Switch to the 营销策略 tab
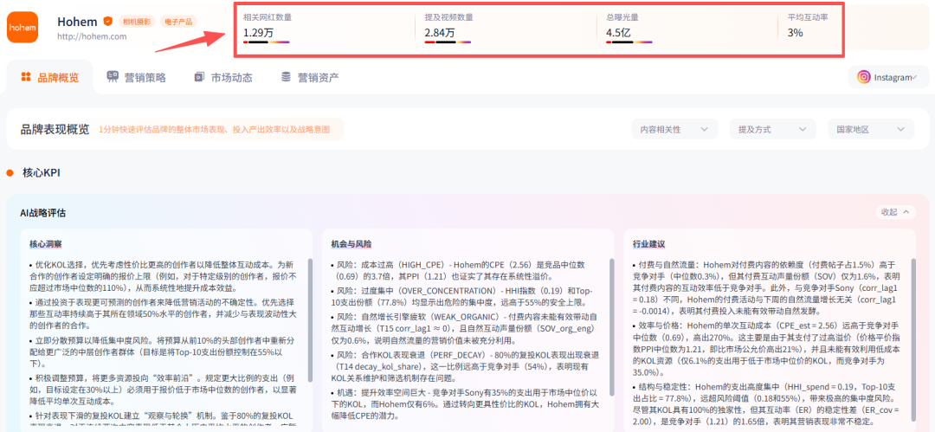 137,77
